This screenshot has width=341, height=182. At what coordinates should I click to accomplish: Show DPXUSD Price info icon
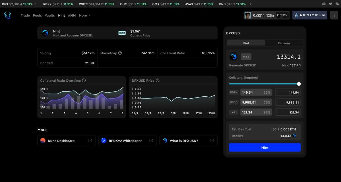(158, 80)
